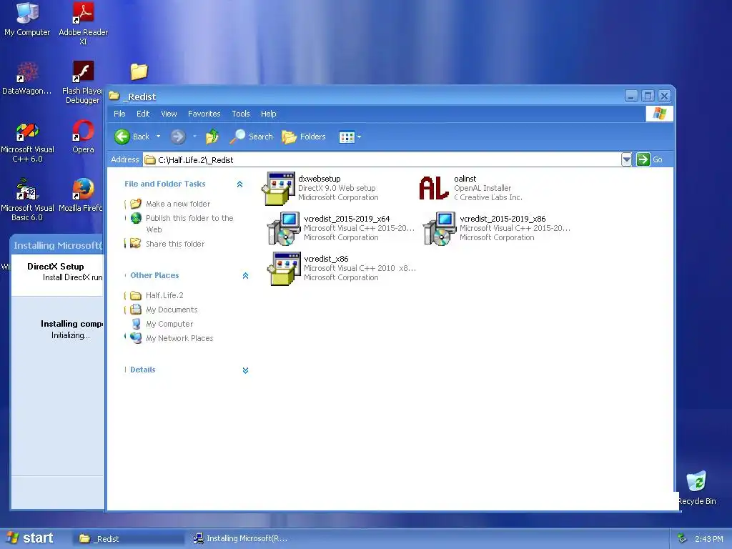Click the Windows flag logo in Explorer
The height and width of the screenshot is (549, 732).
(x=660, y=114)
